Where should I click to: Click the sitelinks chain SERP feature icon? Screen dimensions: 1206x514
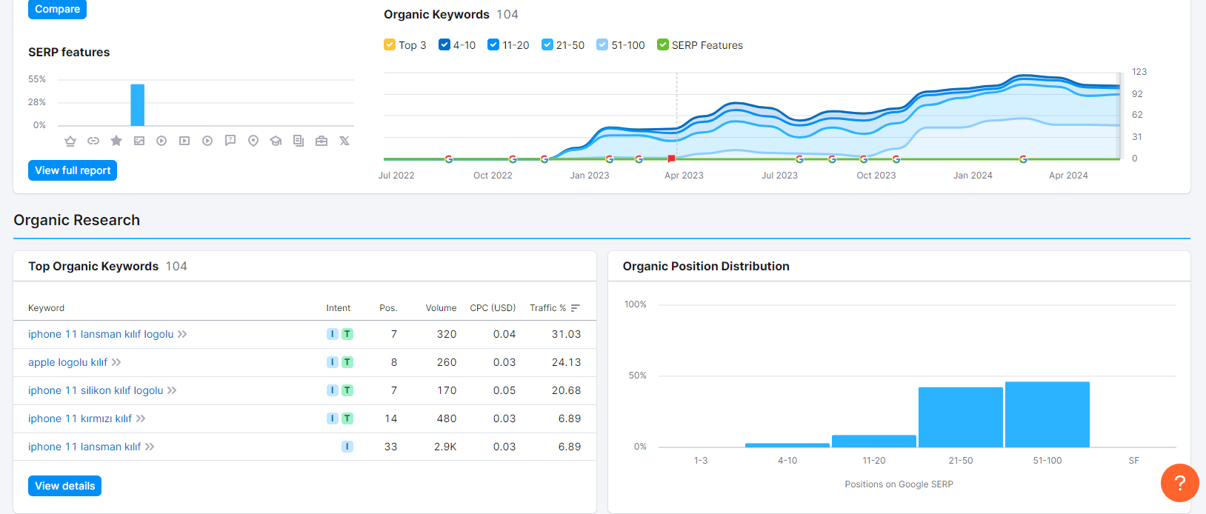93,141
